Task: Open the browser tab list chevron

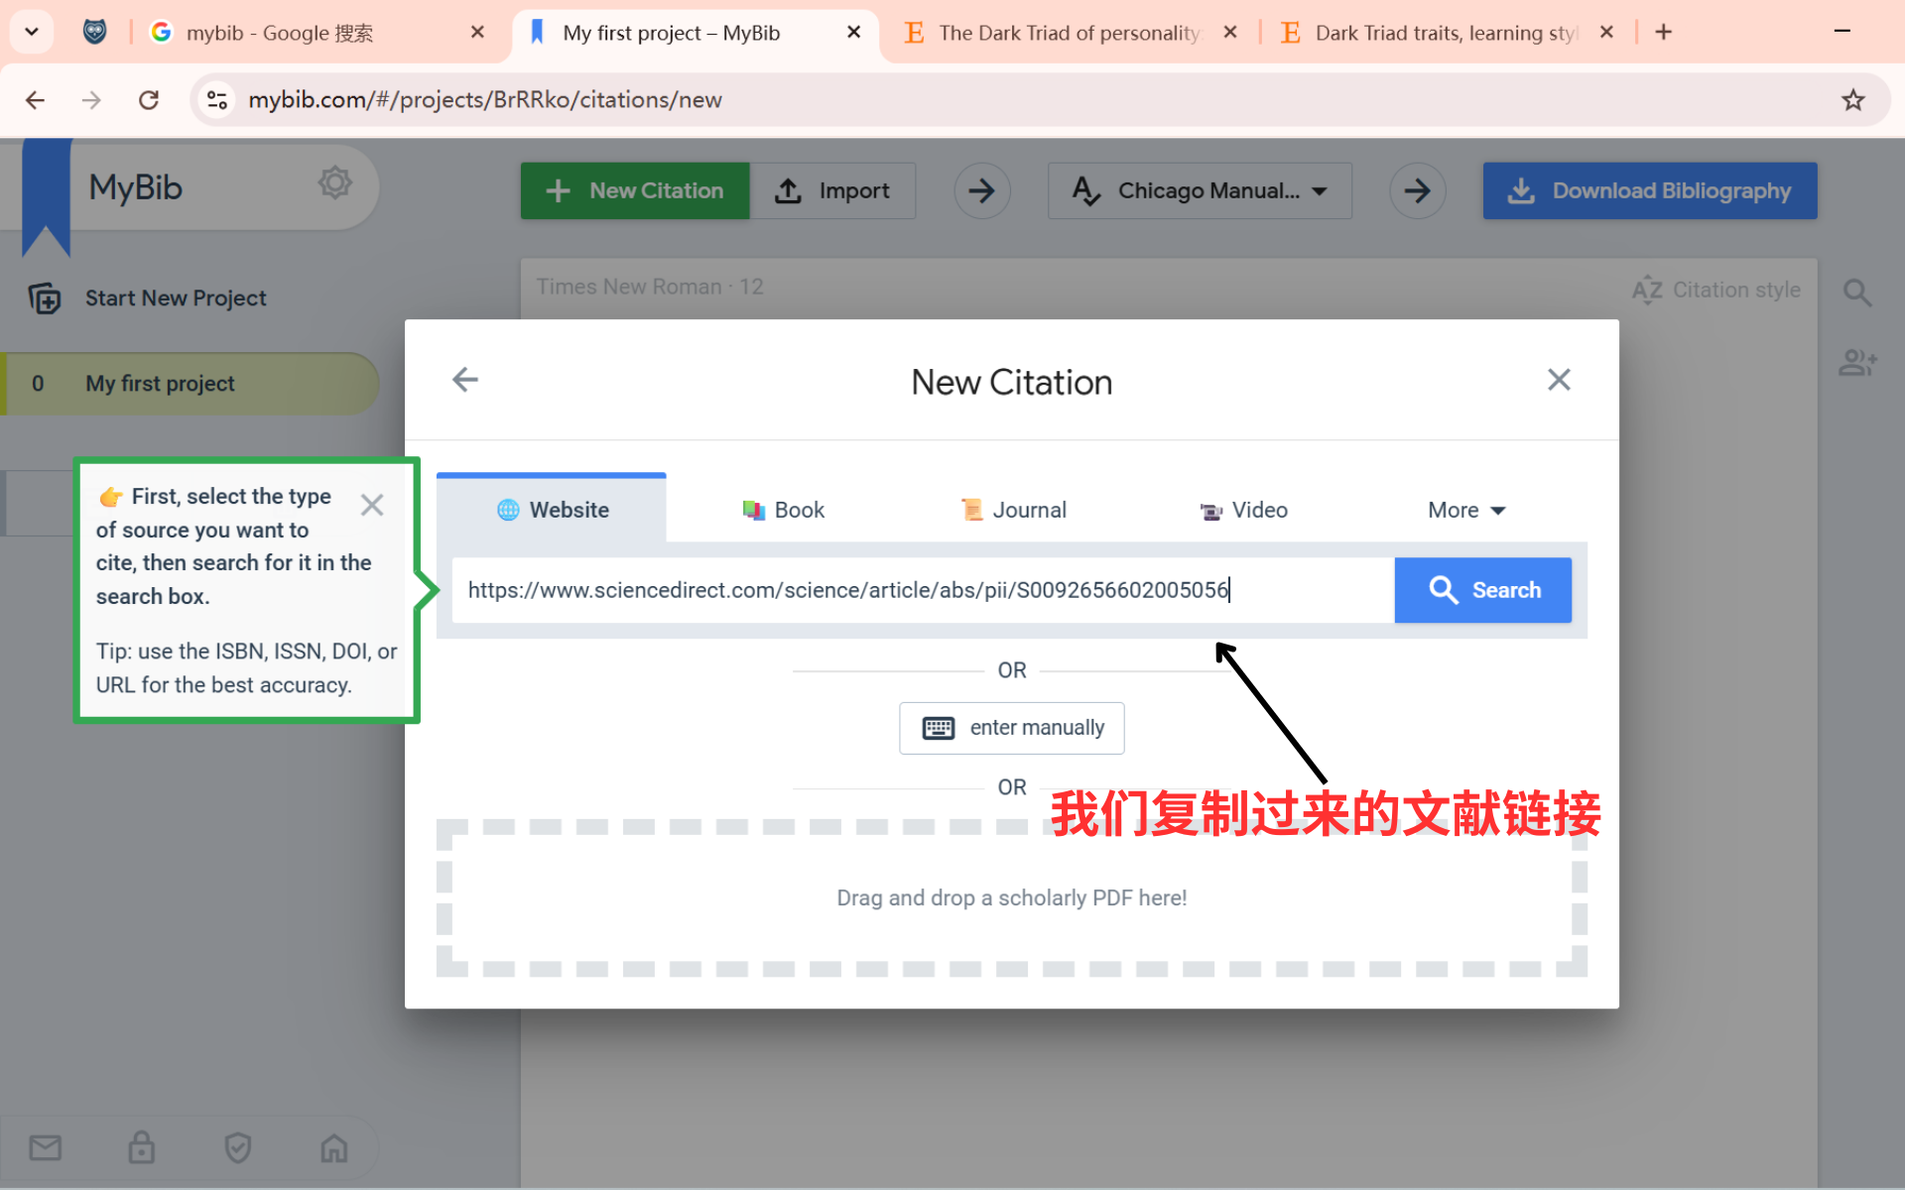Action: pyautogui.click(x=32, y=32)
